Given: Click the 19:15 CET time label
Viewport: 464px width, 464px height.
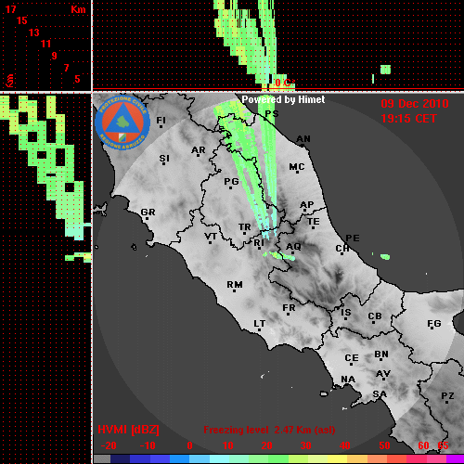Looking at the screenshot, I should point(408,119).
